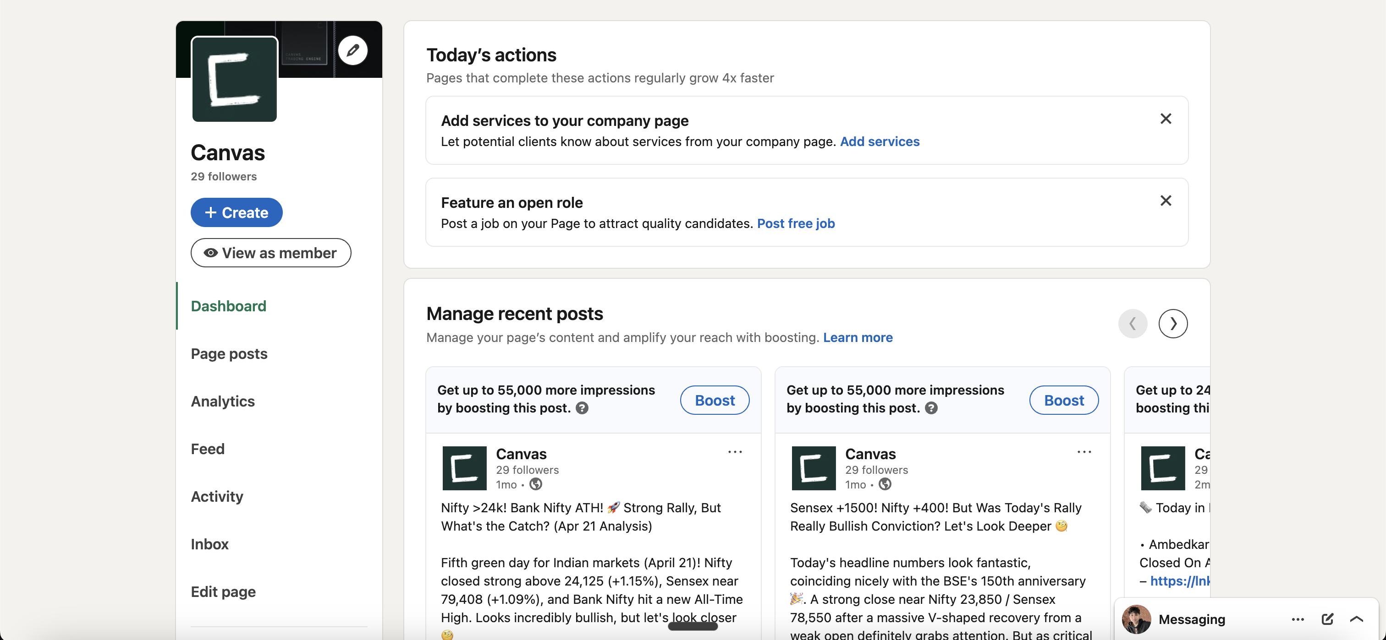Image resolution: width=1386 pixels, height=640 pixels.
Task: Click the Manage recent posts heading
Action: point(514,313)
